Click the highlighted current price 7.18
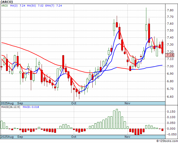The height and width of the screenshot is (143, 178). coord(170,55)
